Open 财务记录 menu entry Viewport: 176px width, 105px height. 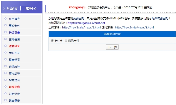14,94
